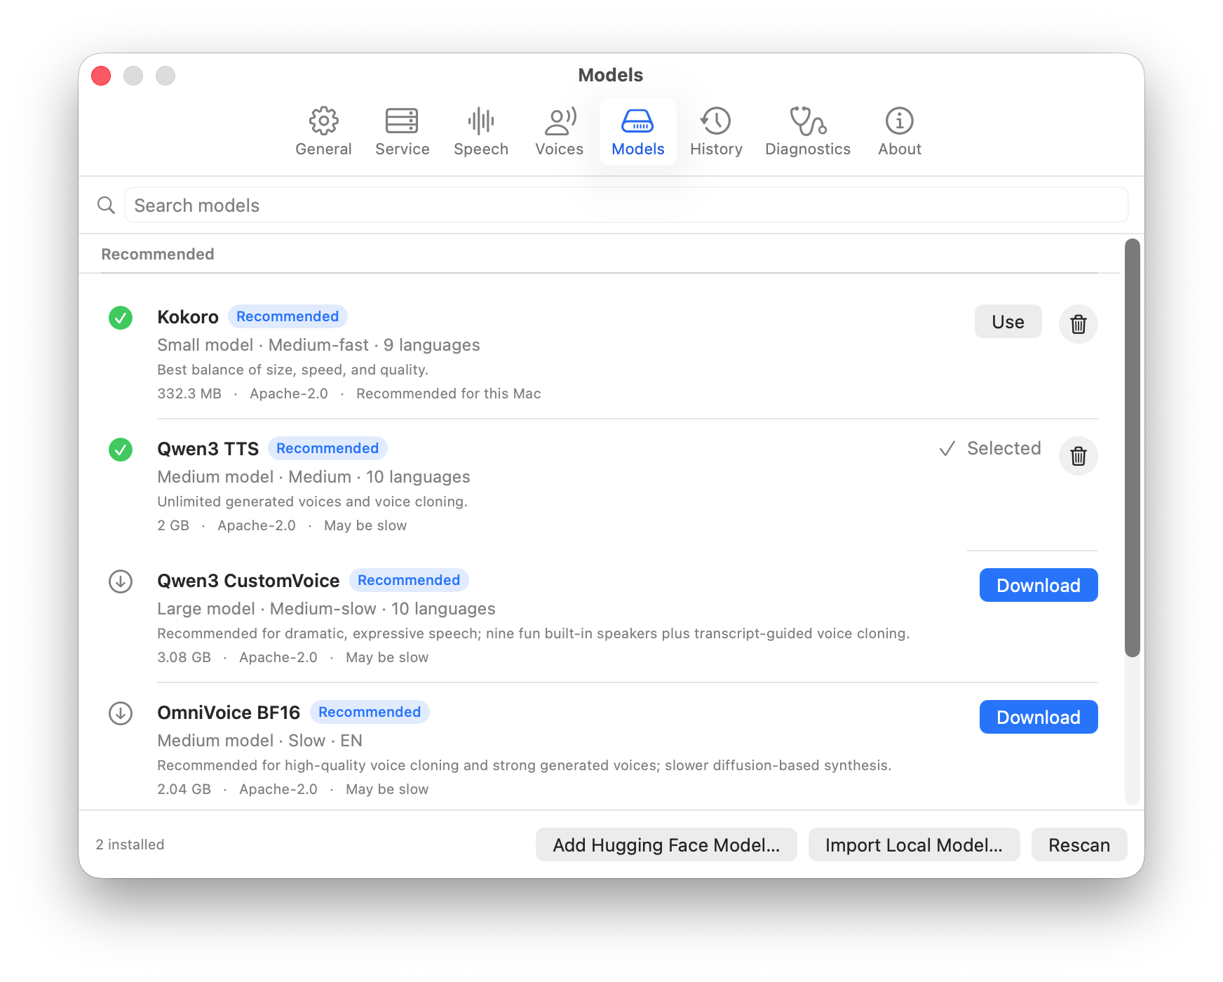Download the Qwen3 CustomVoice model

point(1039,585)
